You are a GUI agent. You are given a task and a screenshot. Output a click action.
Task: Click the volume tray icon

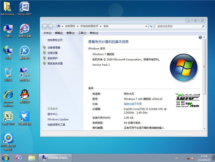coord(193,158)
